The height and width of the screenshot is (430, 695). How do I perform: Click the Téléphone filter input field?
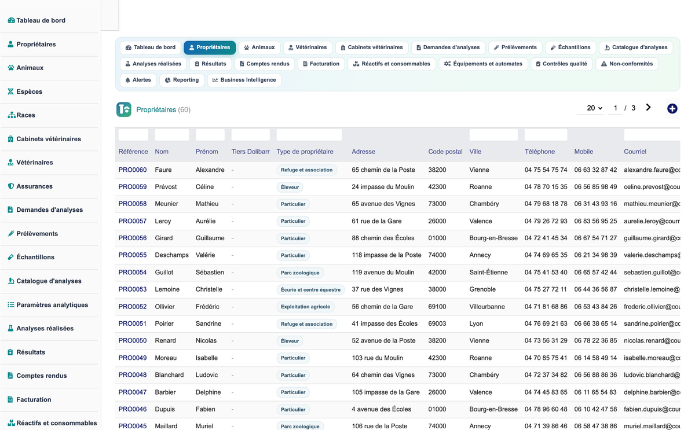546,135
